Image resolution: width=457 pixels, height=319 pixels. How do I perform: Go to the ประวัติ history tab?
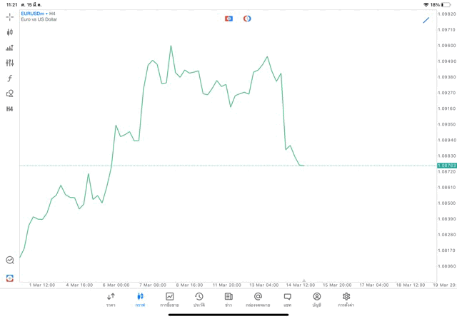199,300
